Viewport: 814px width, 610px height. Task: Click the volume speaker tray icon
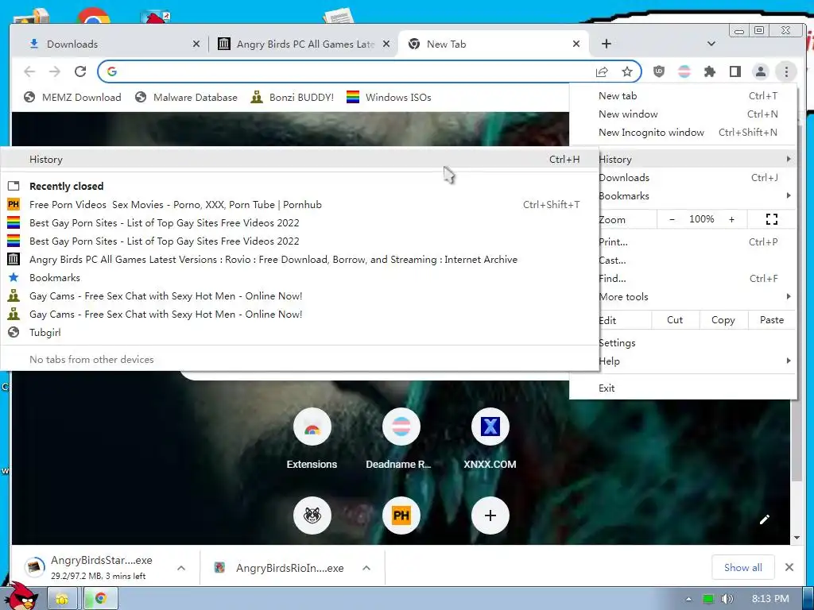(x=727, y=599)
